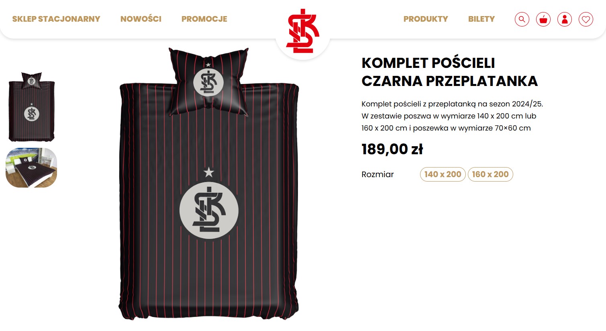Click the product title Komplet Pościeli

click(449, 72)
